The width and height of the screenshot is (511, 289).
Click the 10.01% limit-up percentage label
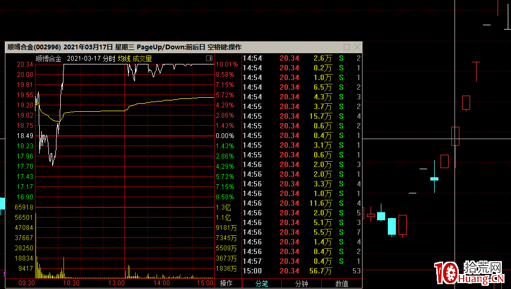click(225, 64)
